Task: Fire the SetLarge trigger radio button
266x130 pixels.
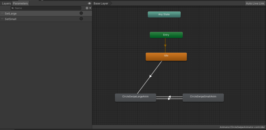Action: (81, 13)
